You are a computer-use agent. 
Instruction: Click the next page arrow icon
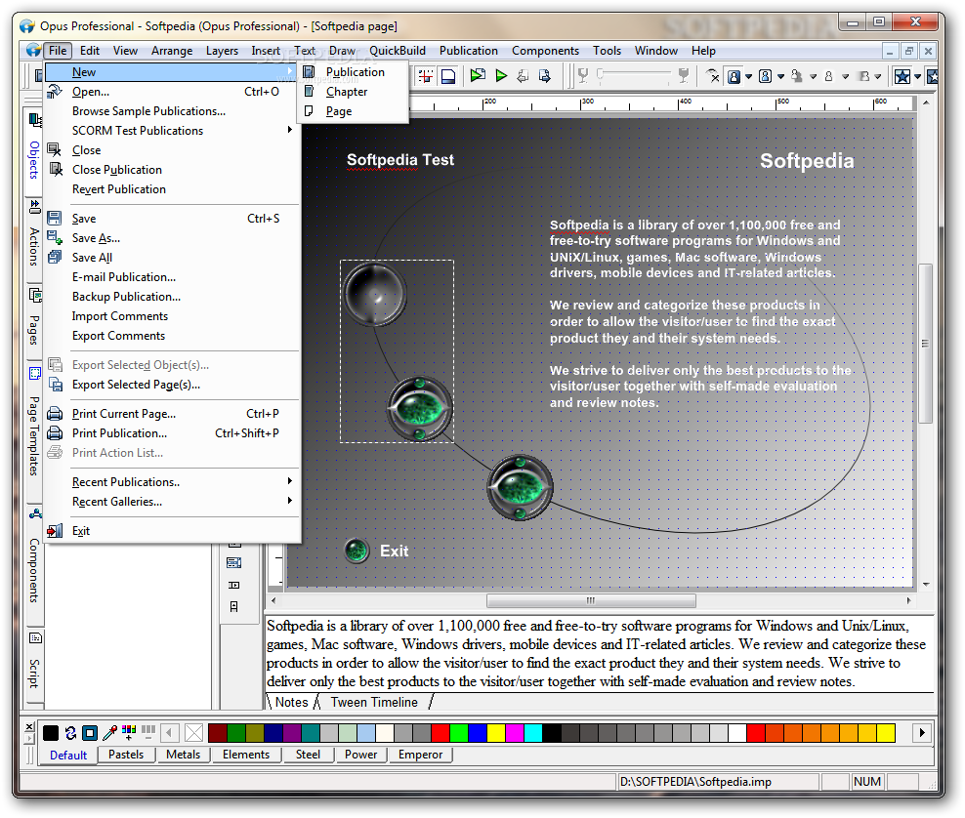click(x=545, y=75)
